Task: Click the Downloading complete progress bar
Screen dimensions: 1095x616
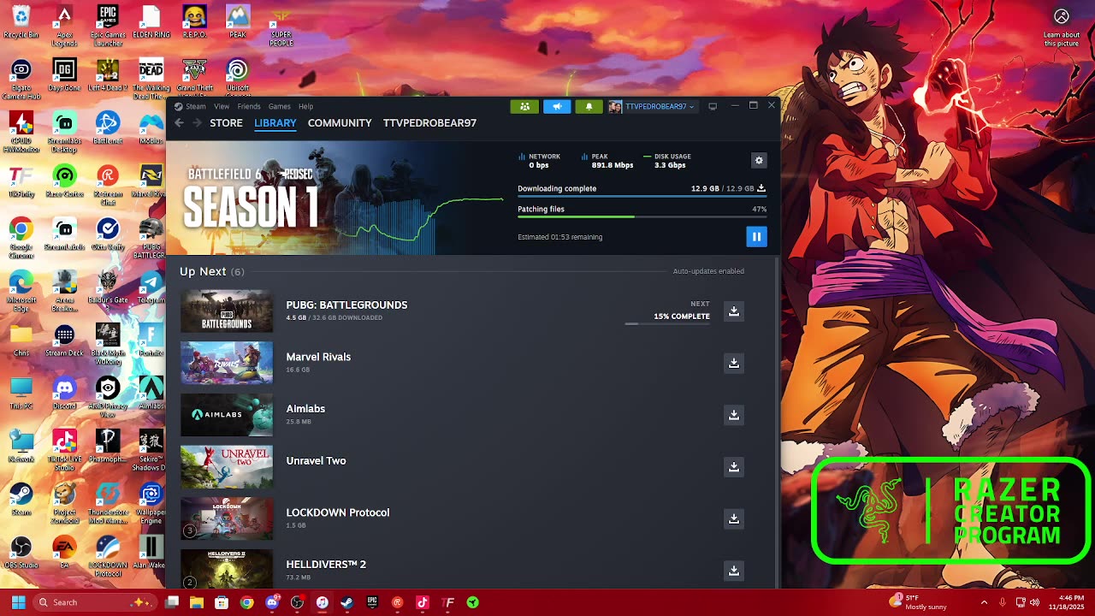Action: tap(642, 196)
